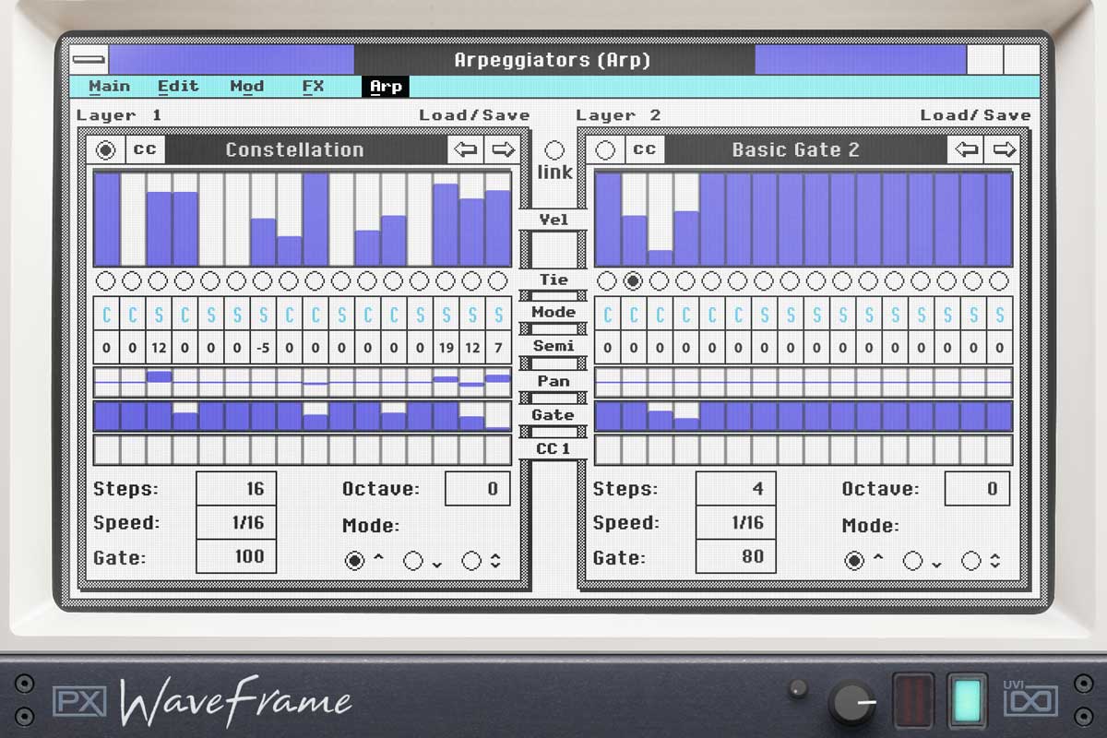This screenshot has height=738, width=1107.
Task: Load next preset arrow in Layer 1
Action: (x=503, y=149)
